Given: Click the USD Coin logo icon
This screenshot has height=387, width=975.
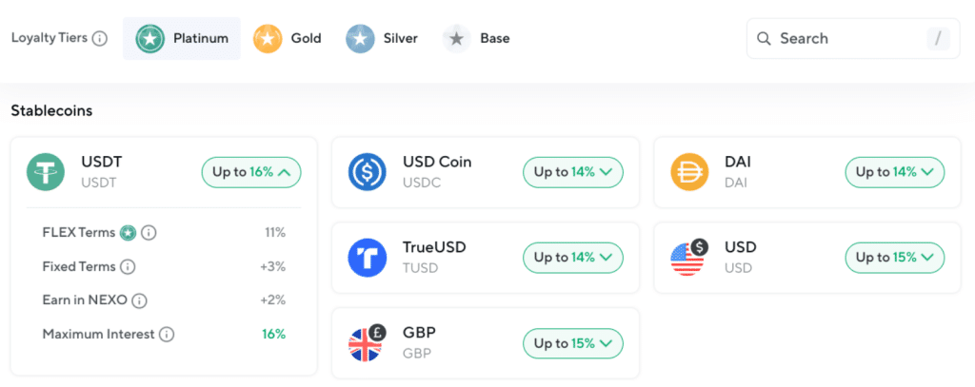Looking at the screenshot, I should tap(367, 172).
